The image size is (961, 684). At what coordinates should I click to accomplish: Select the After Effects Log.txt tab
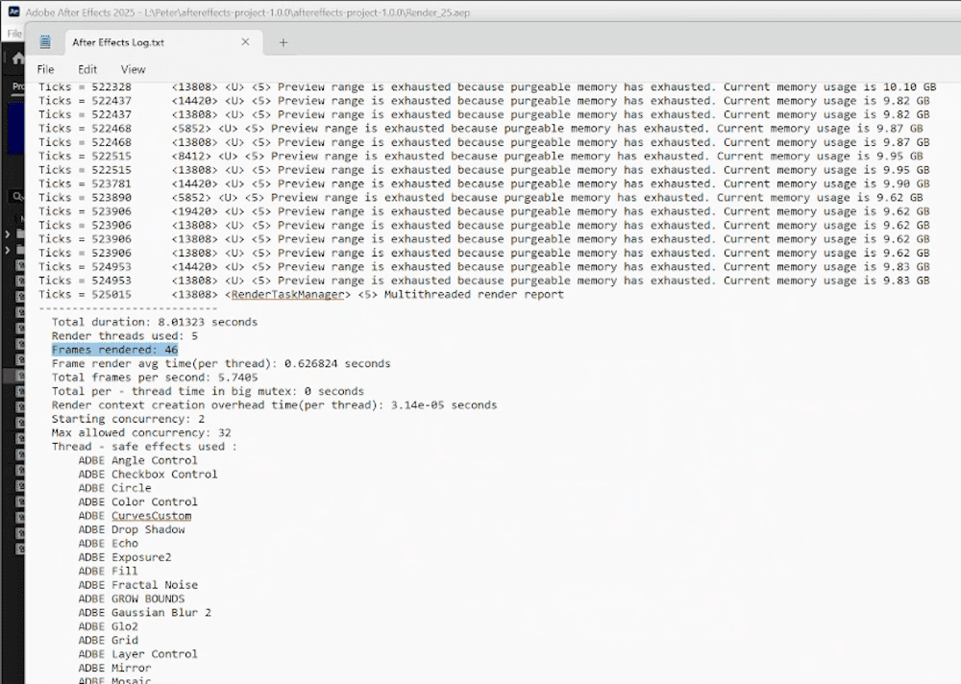[119, 42]
